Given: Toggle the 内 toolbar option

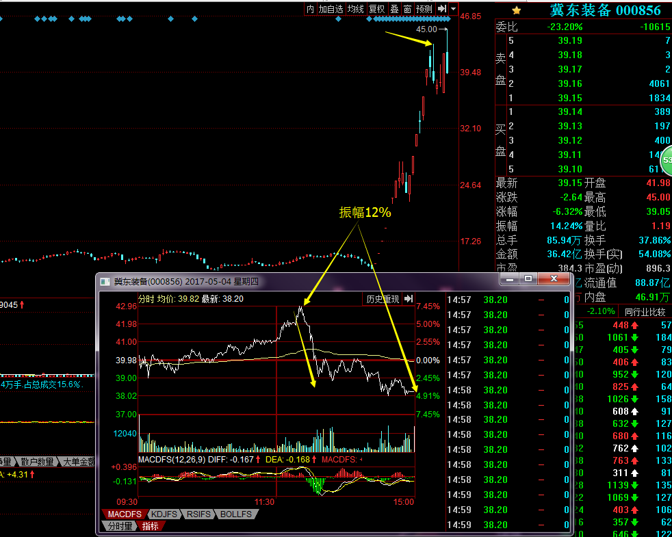Looking at the screenshot, I should pyautogui.click(x=310, y=9).
